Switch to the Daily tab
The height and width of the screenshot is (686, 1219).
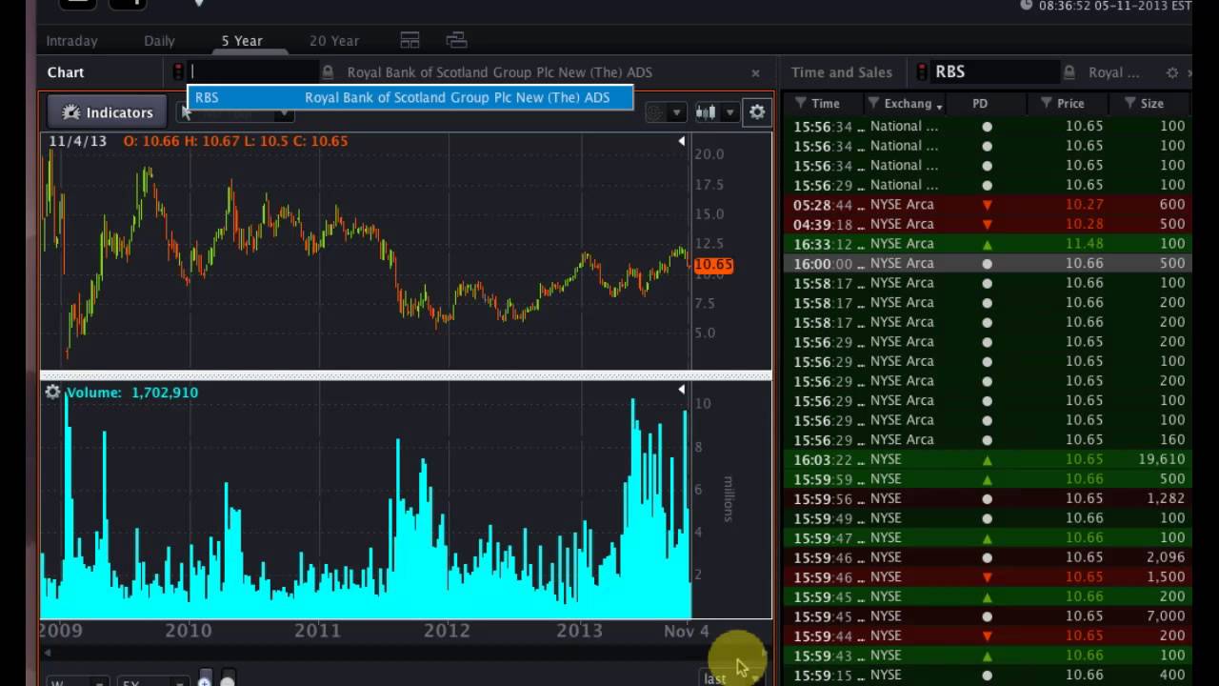tap(159, 41)
